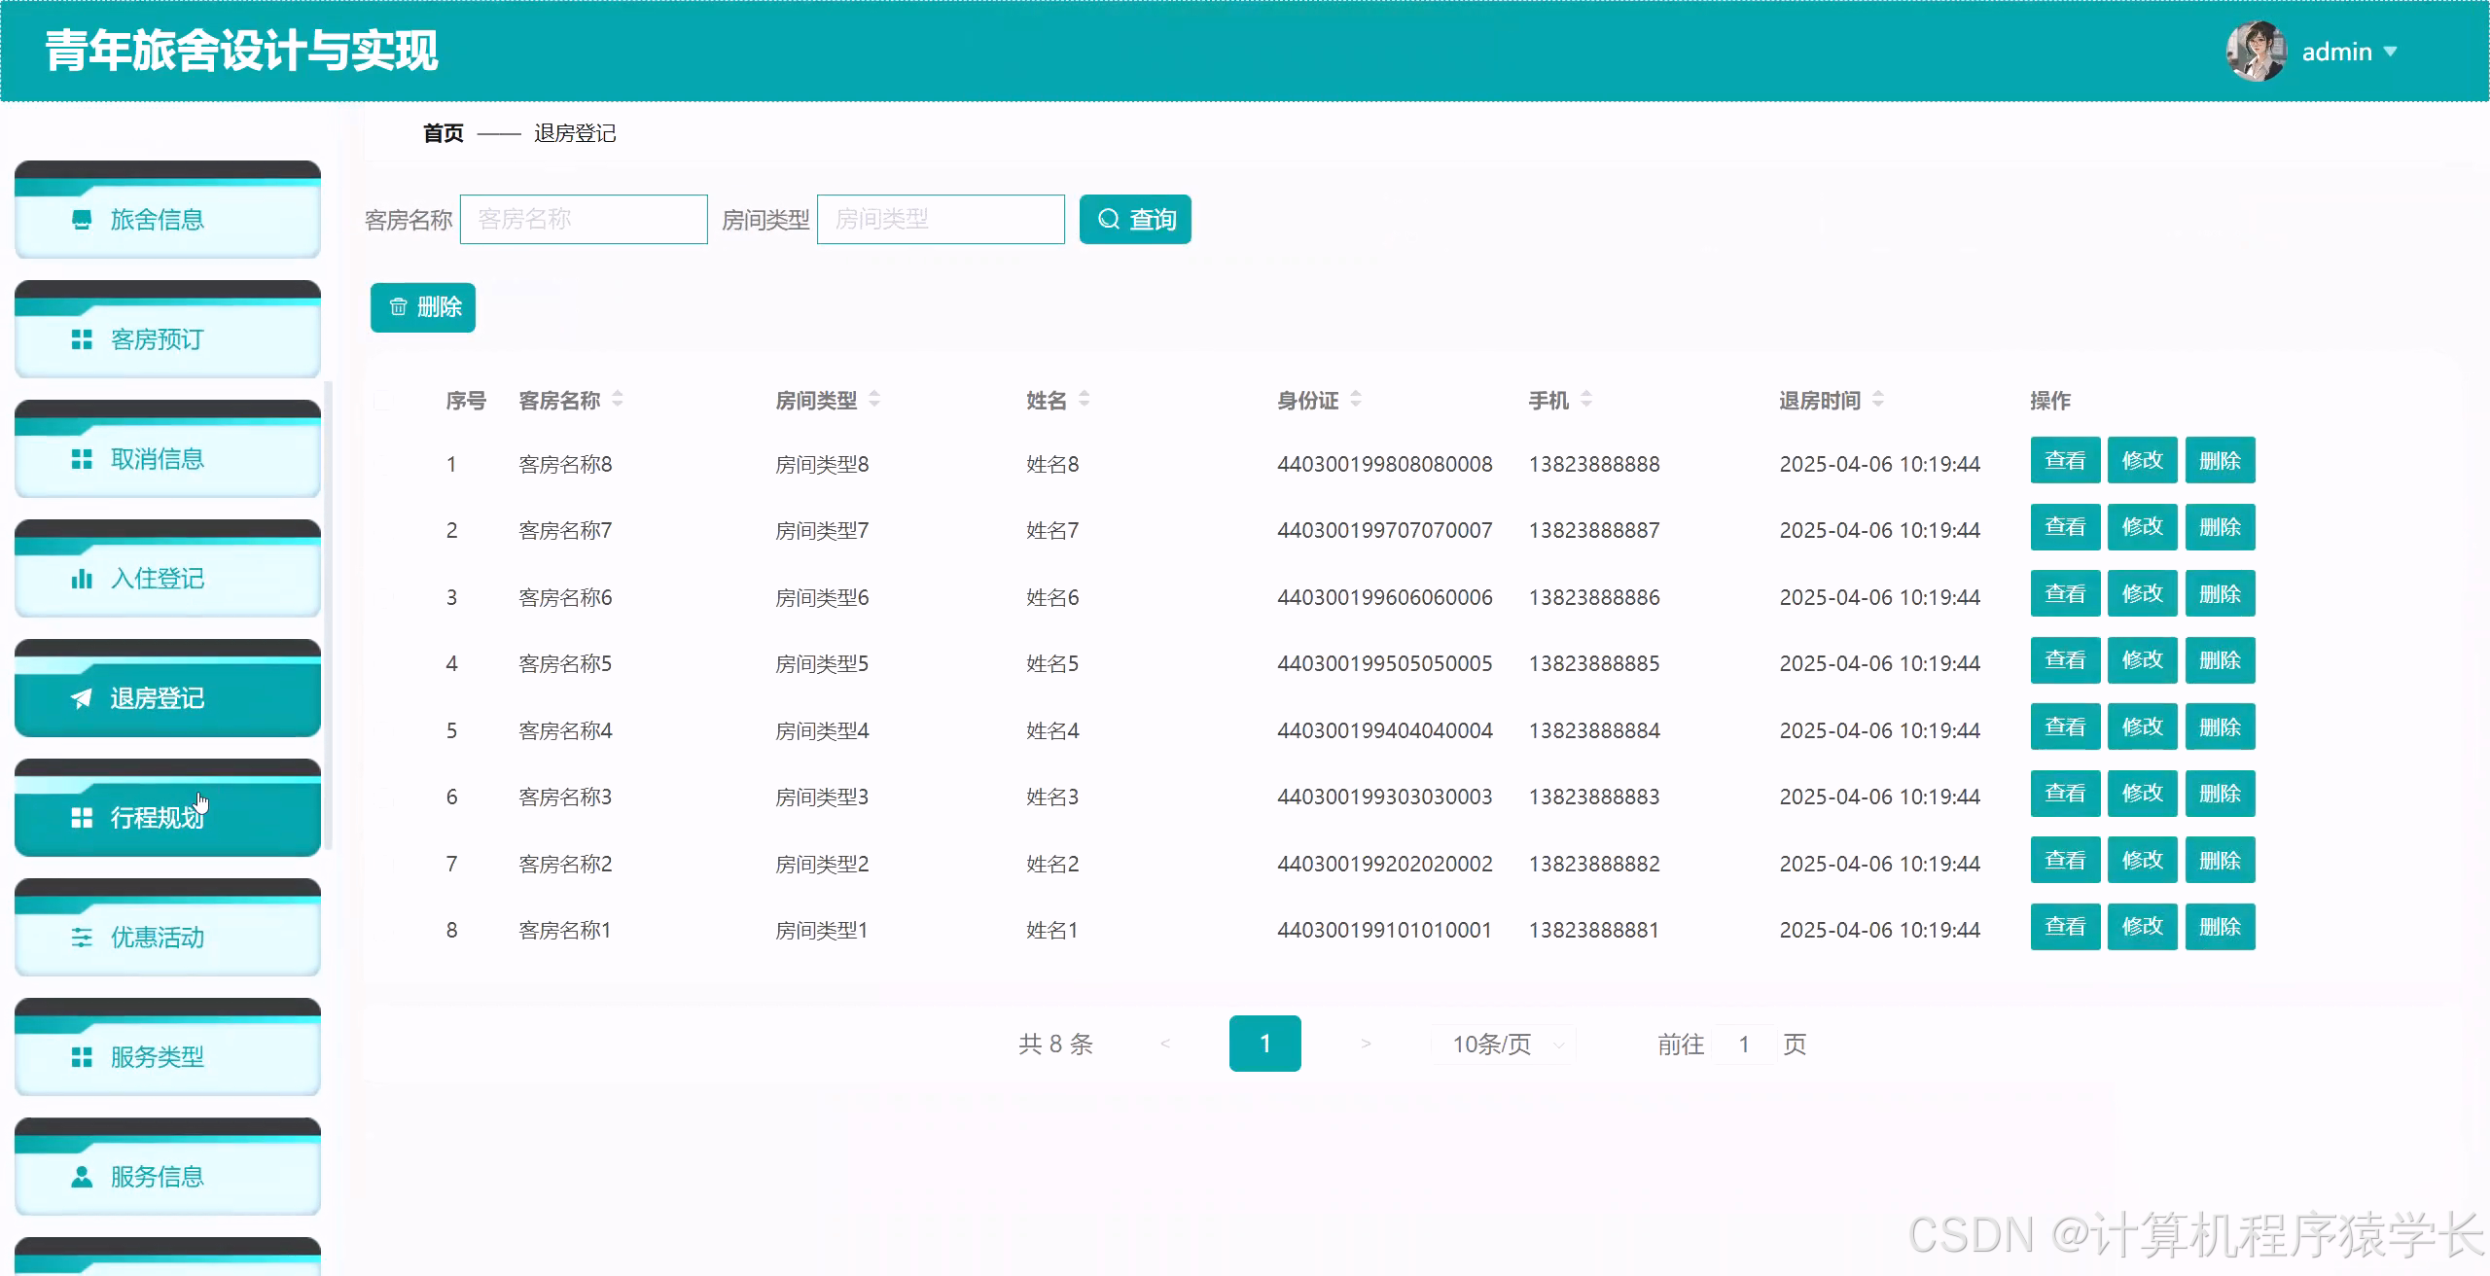The image size is (2490, 1276).
Task: Check the checkbox for row 客房名称8
Action: (x=382, y=464)
